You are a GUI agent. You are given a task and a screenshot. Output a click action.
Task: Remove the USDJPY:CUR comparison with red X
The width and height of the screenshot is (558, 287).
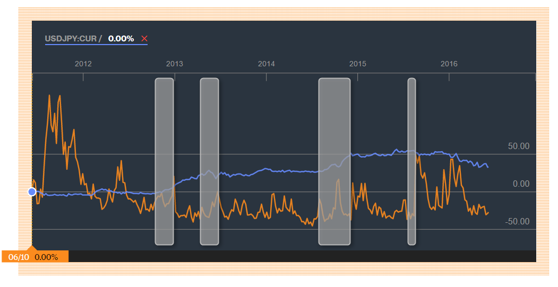pyautogui.click(x=144, y=38)
